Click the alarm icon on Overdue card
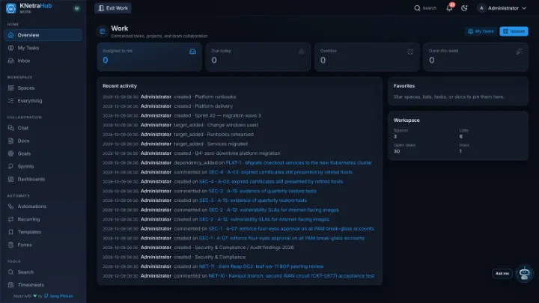539x303 pixels. 410,52
